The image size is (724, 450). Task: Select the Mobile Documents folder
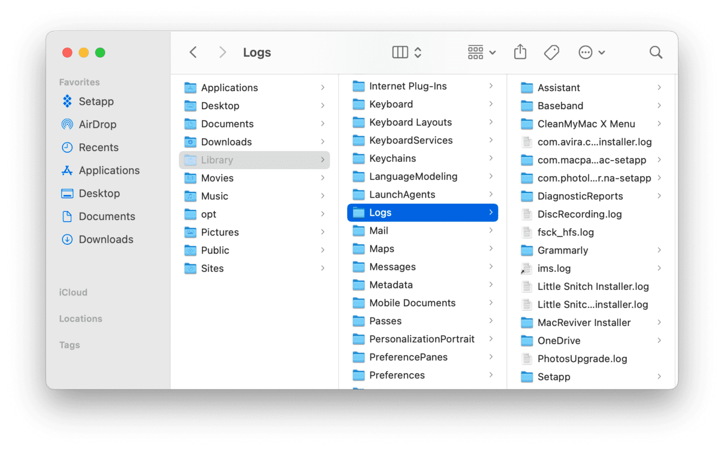tap(423, 303)
